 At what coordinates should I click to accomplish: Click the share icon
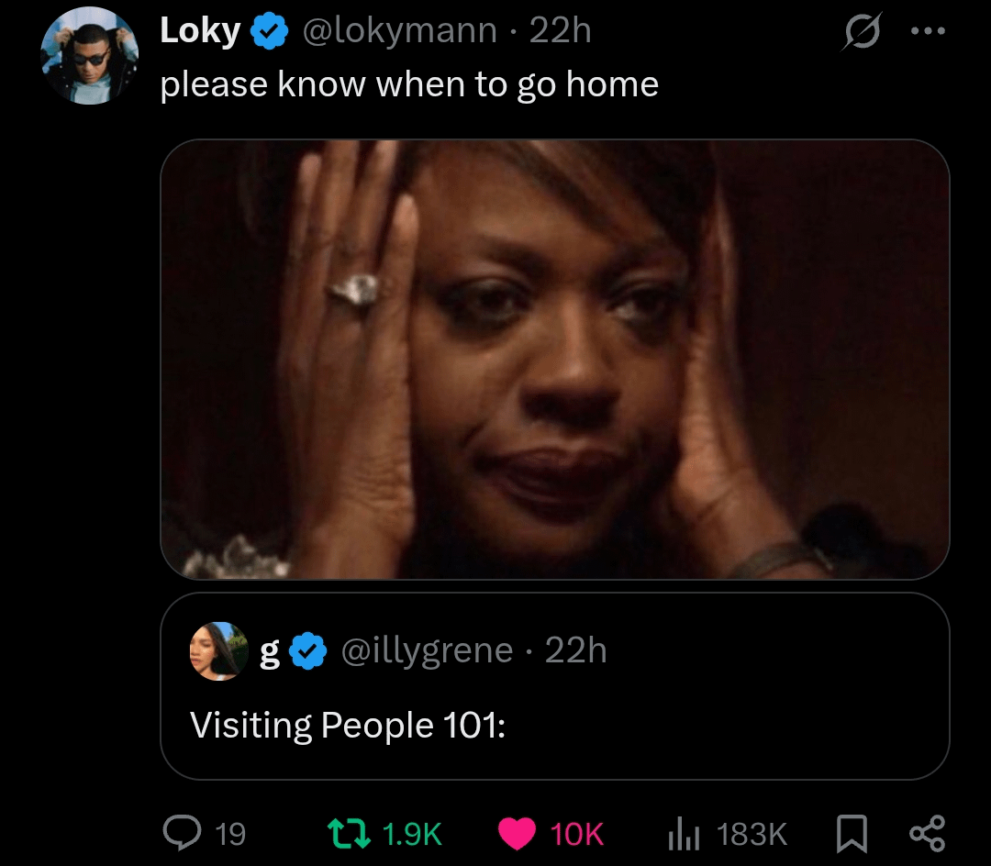tap(926, 833)
